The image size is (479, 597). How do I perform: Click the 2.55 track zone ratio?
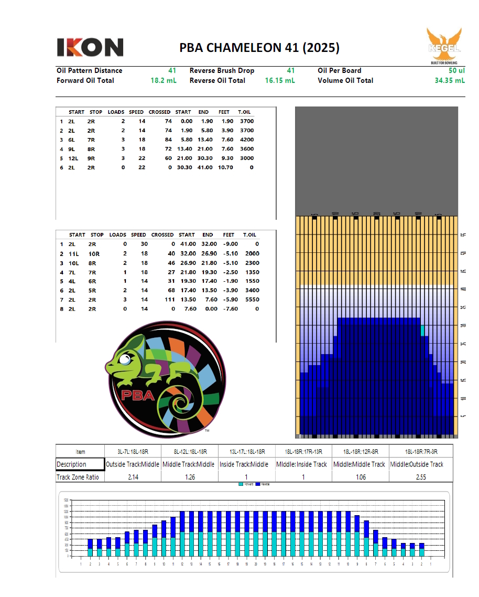421,477
